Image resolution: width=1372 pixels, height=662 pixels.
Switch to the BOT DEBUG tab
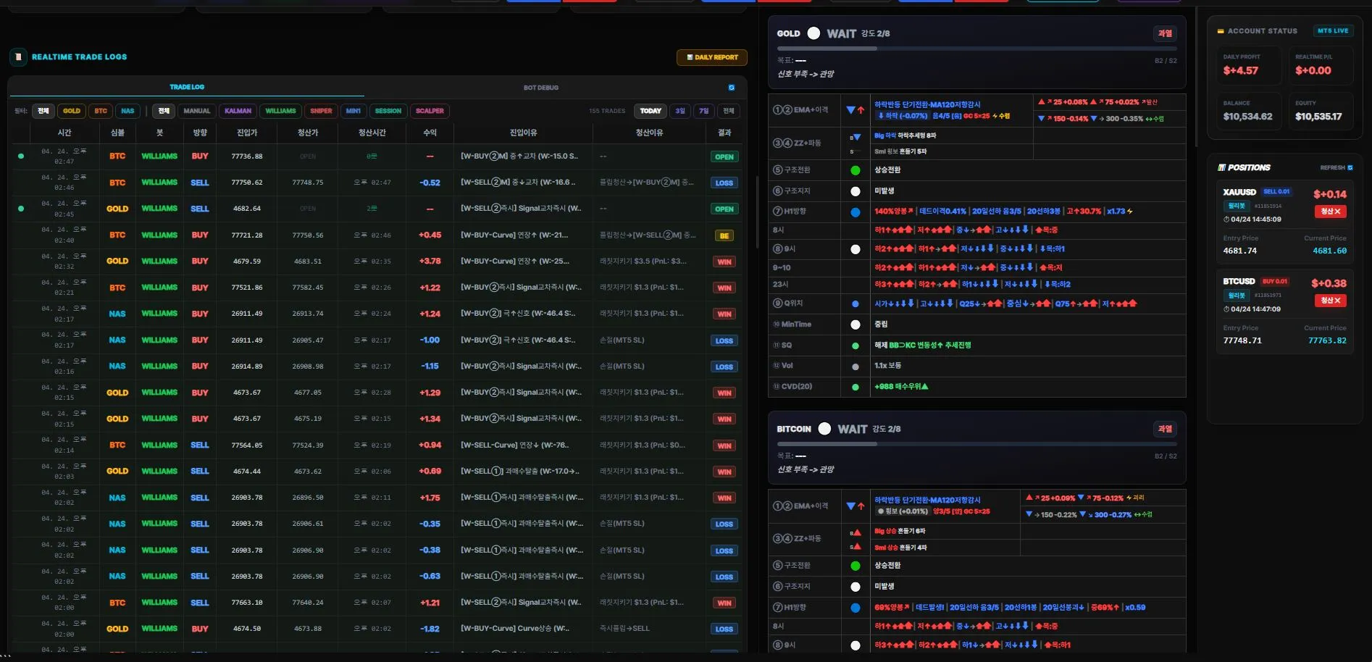(x=541, y=88)
